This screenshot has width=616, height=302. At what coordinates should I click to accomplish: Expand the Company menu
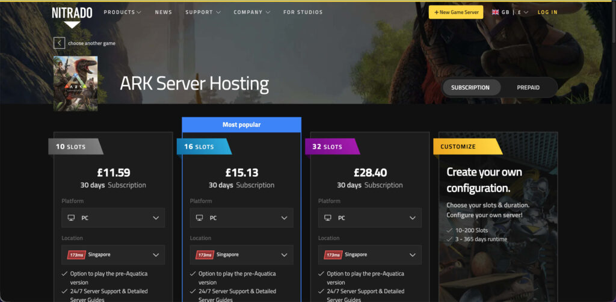(x=252, y=12)
